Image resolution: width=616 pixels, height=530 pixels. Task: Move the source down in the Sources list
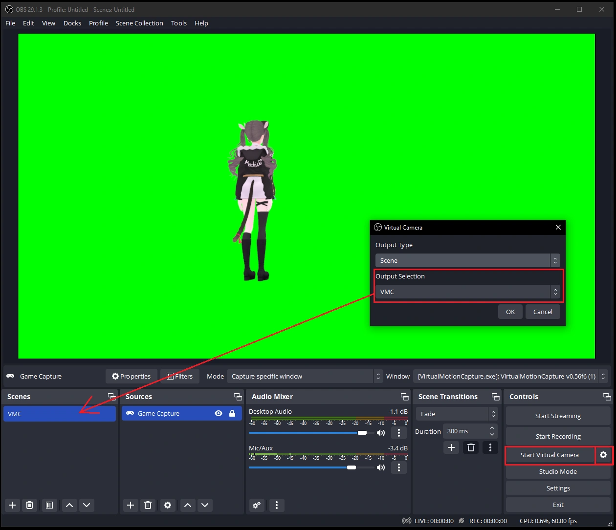coord(205,505)
